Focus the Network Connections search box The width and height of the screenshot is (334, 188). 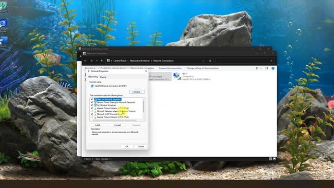[245, 61]
